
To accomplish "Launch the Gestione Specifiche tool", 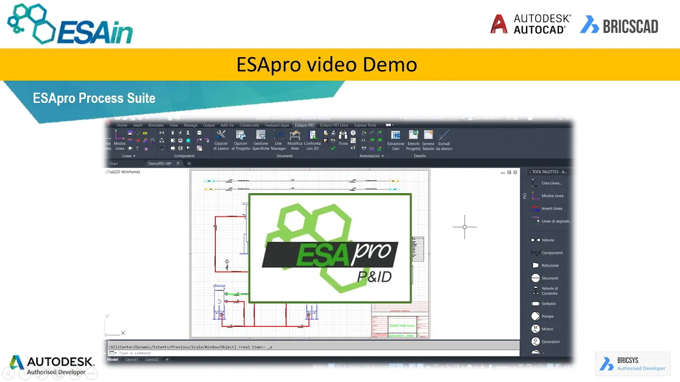I will 260,140.
